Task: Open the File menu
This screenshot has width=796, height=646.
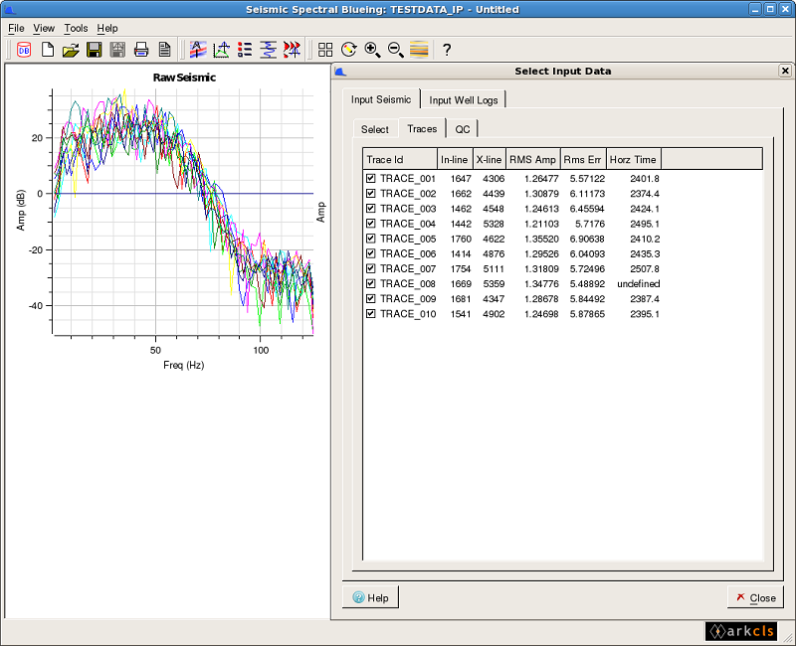Action: pyautogui.click(x=16, y=28)
